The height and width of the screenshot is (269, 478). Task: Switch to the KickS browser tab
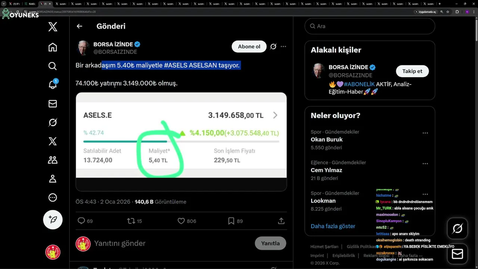pyautogui.click(x=30, y=4)
